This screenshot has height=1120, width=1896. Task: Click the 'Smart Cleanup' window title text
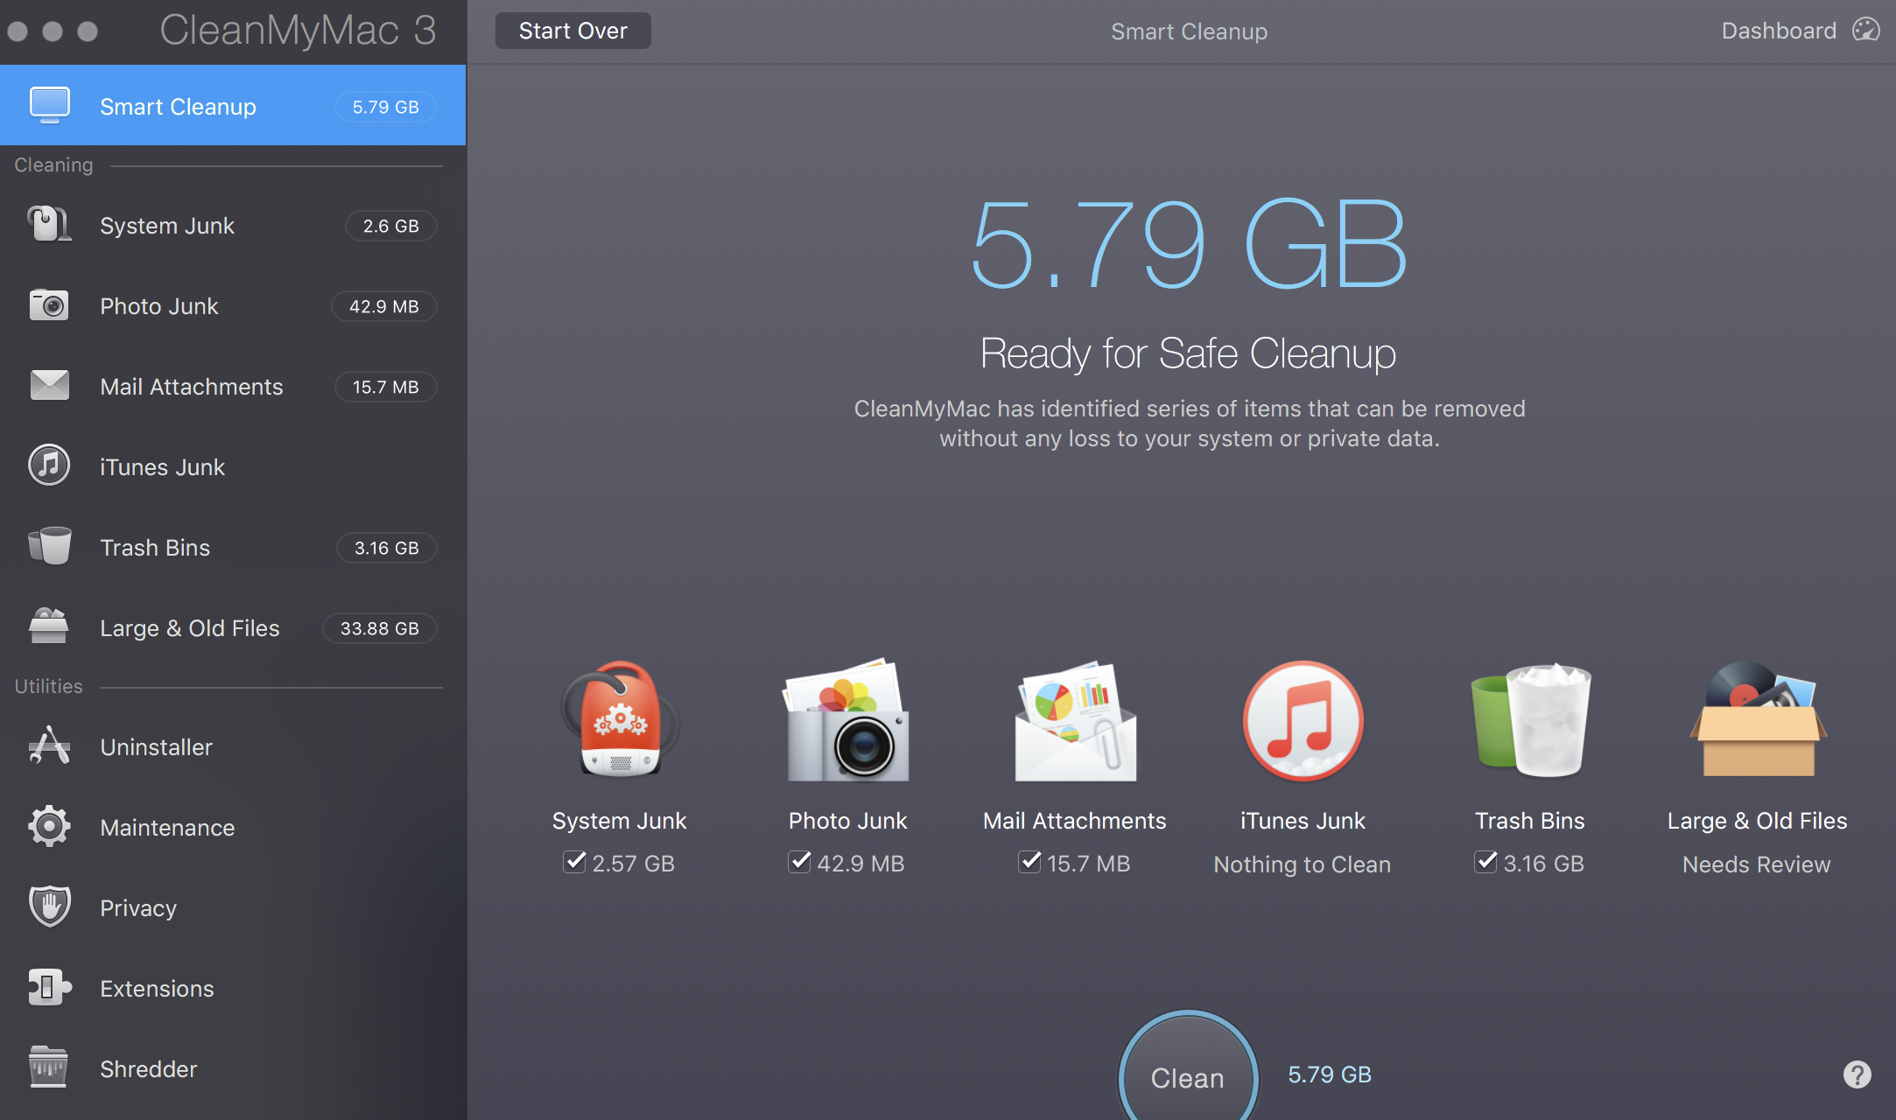1189,31
